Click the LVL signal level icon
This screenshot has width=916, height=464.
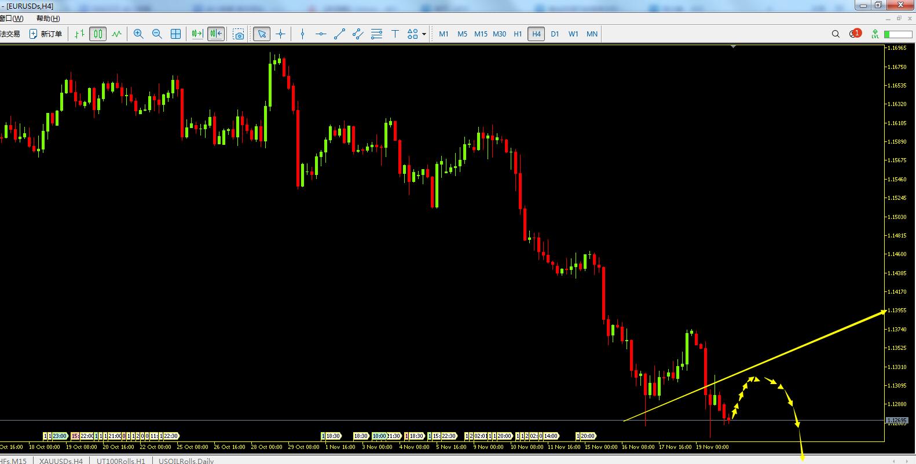[875, 34]
